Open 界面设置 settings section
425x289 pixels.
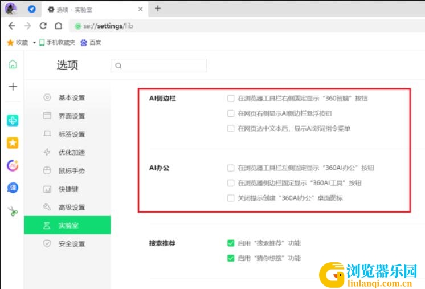coord(67,116)
